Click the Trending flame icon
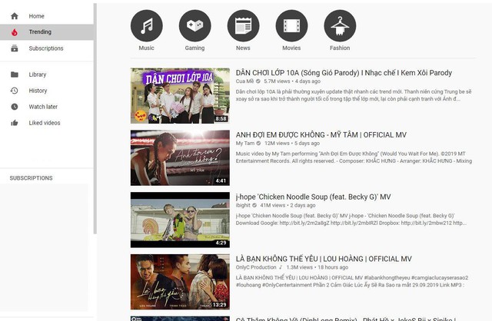Screen dimensions: 492x321 point(15,32)
